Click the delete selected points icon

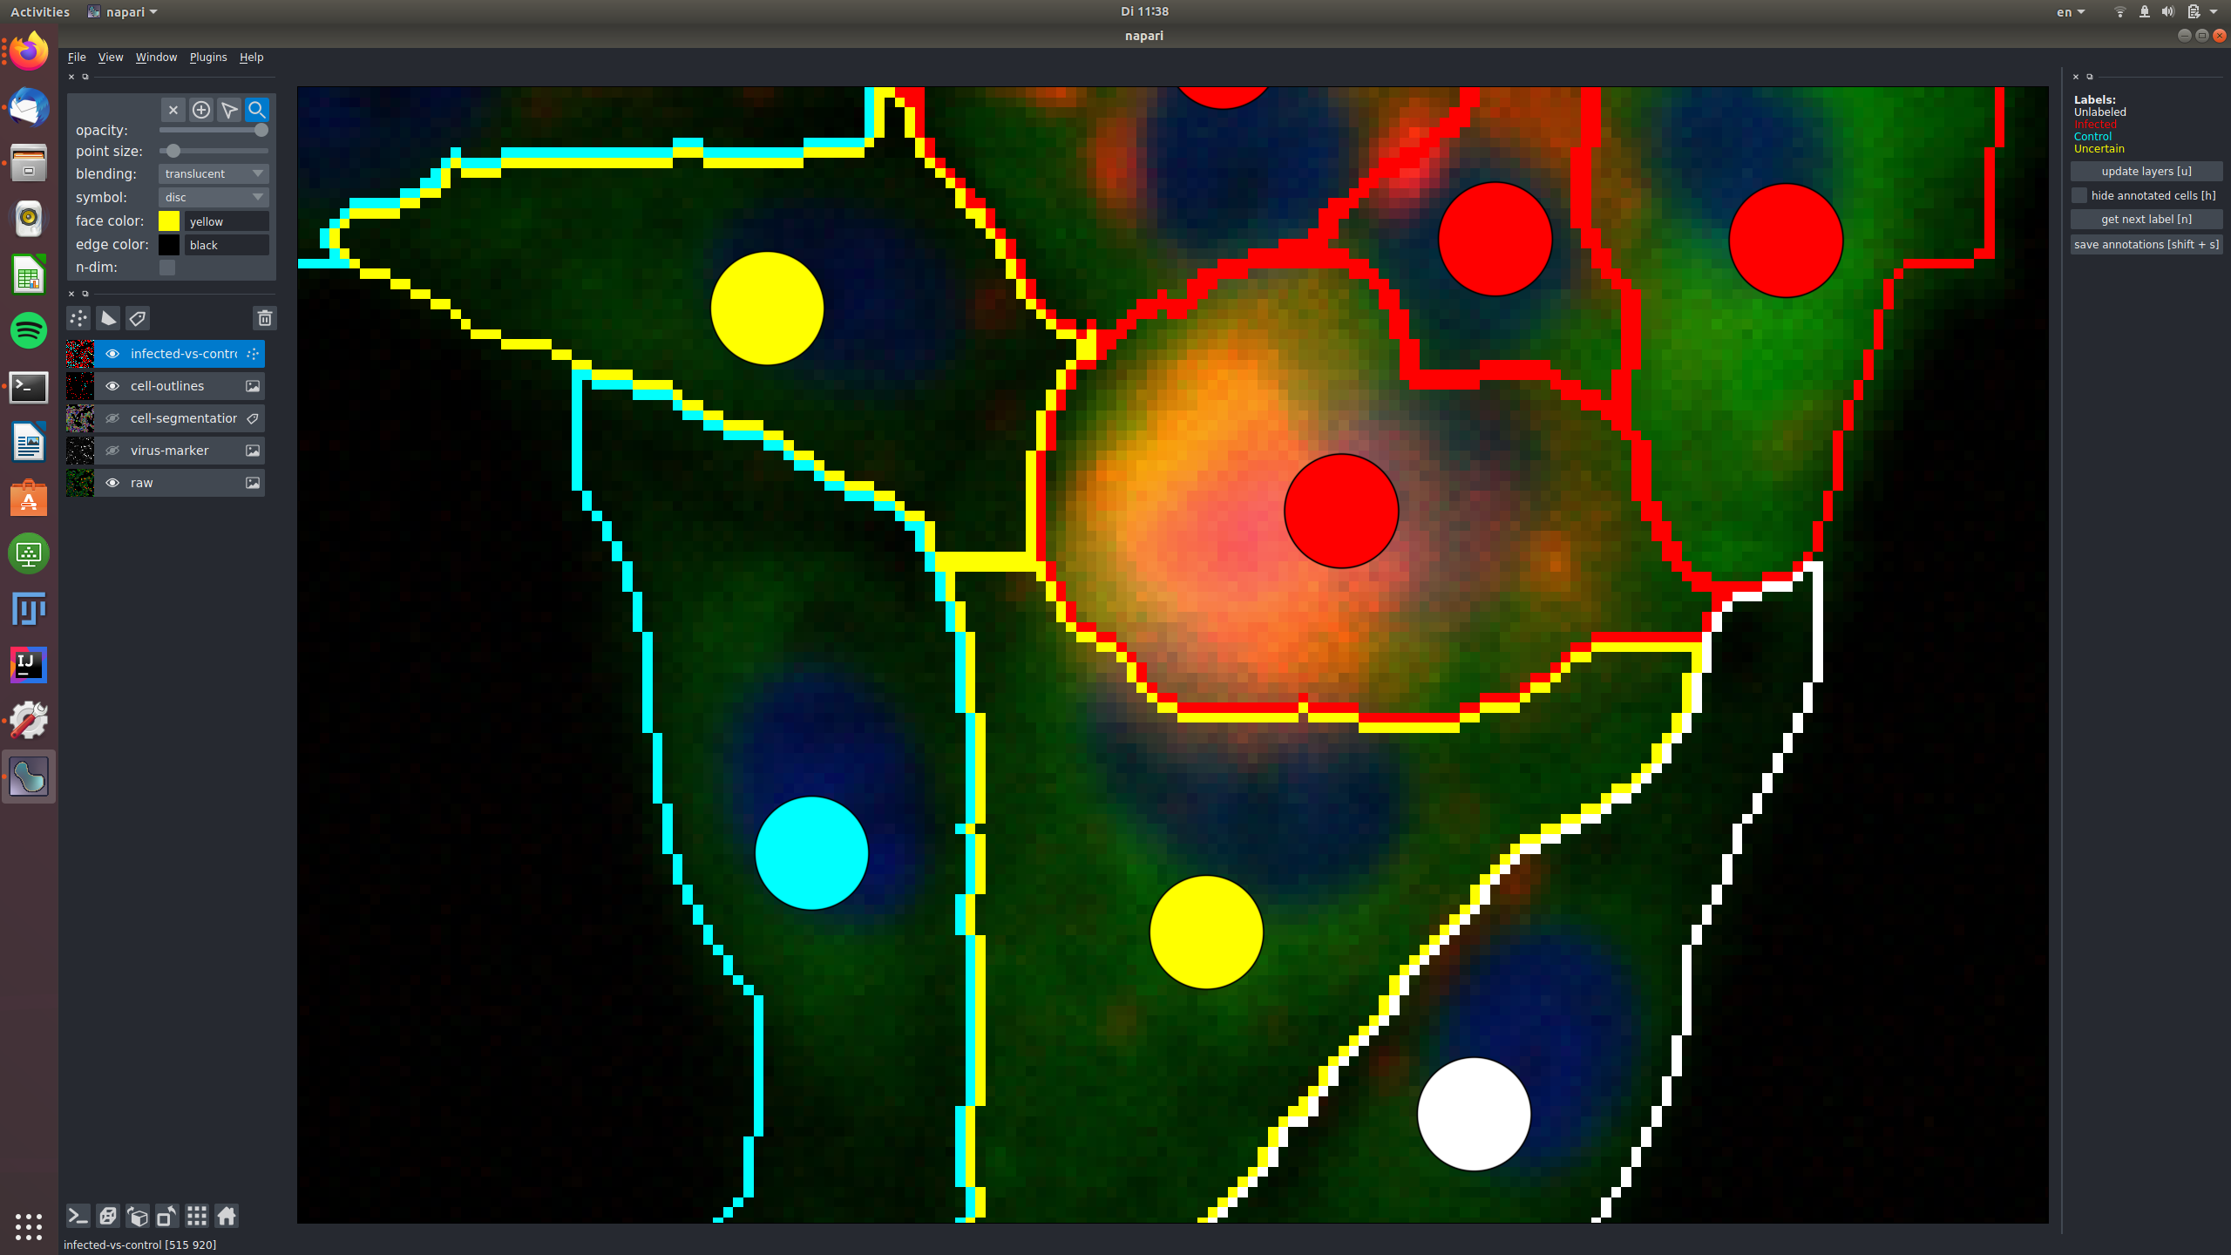[x=173, y=110]
